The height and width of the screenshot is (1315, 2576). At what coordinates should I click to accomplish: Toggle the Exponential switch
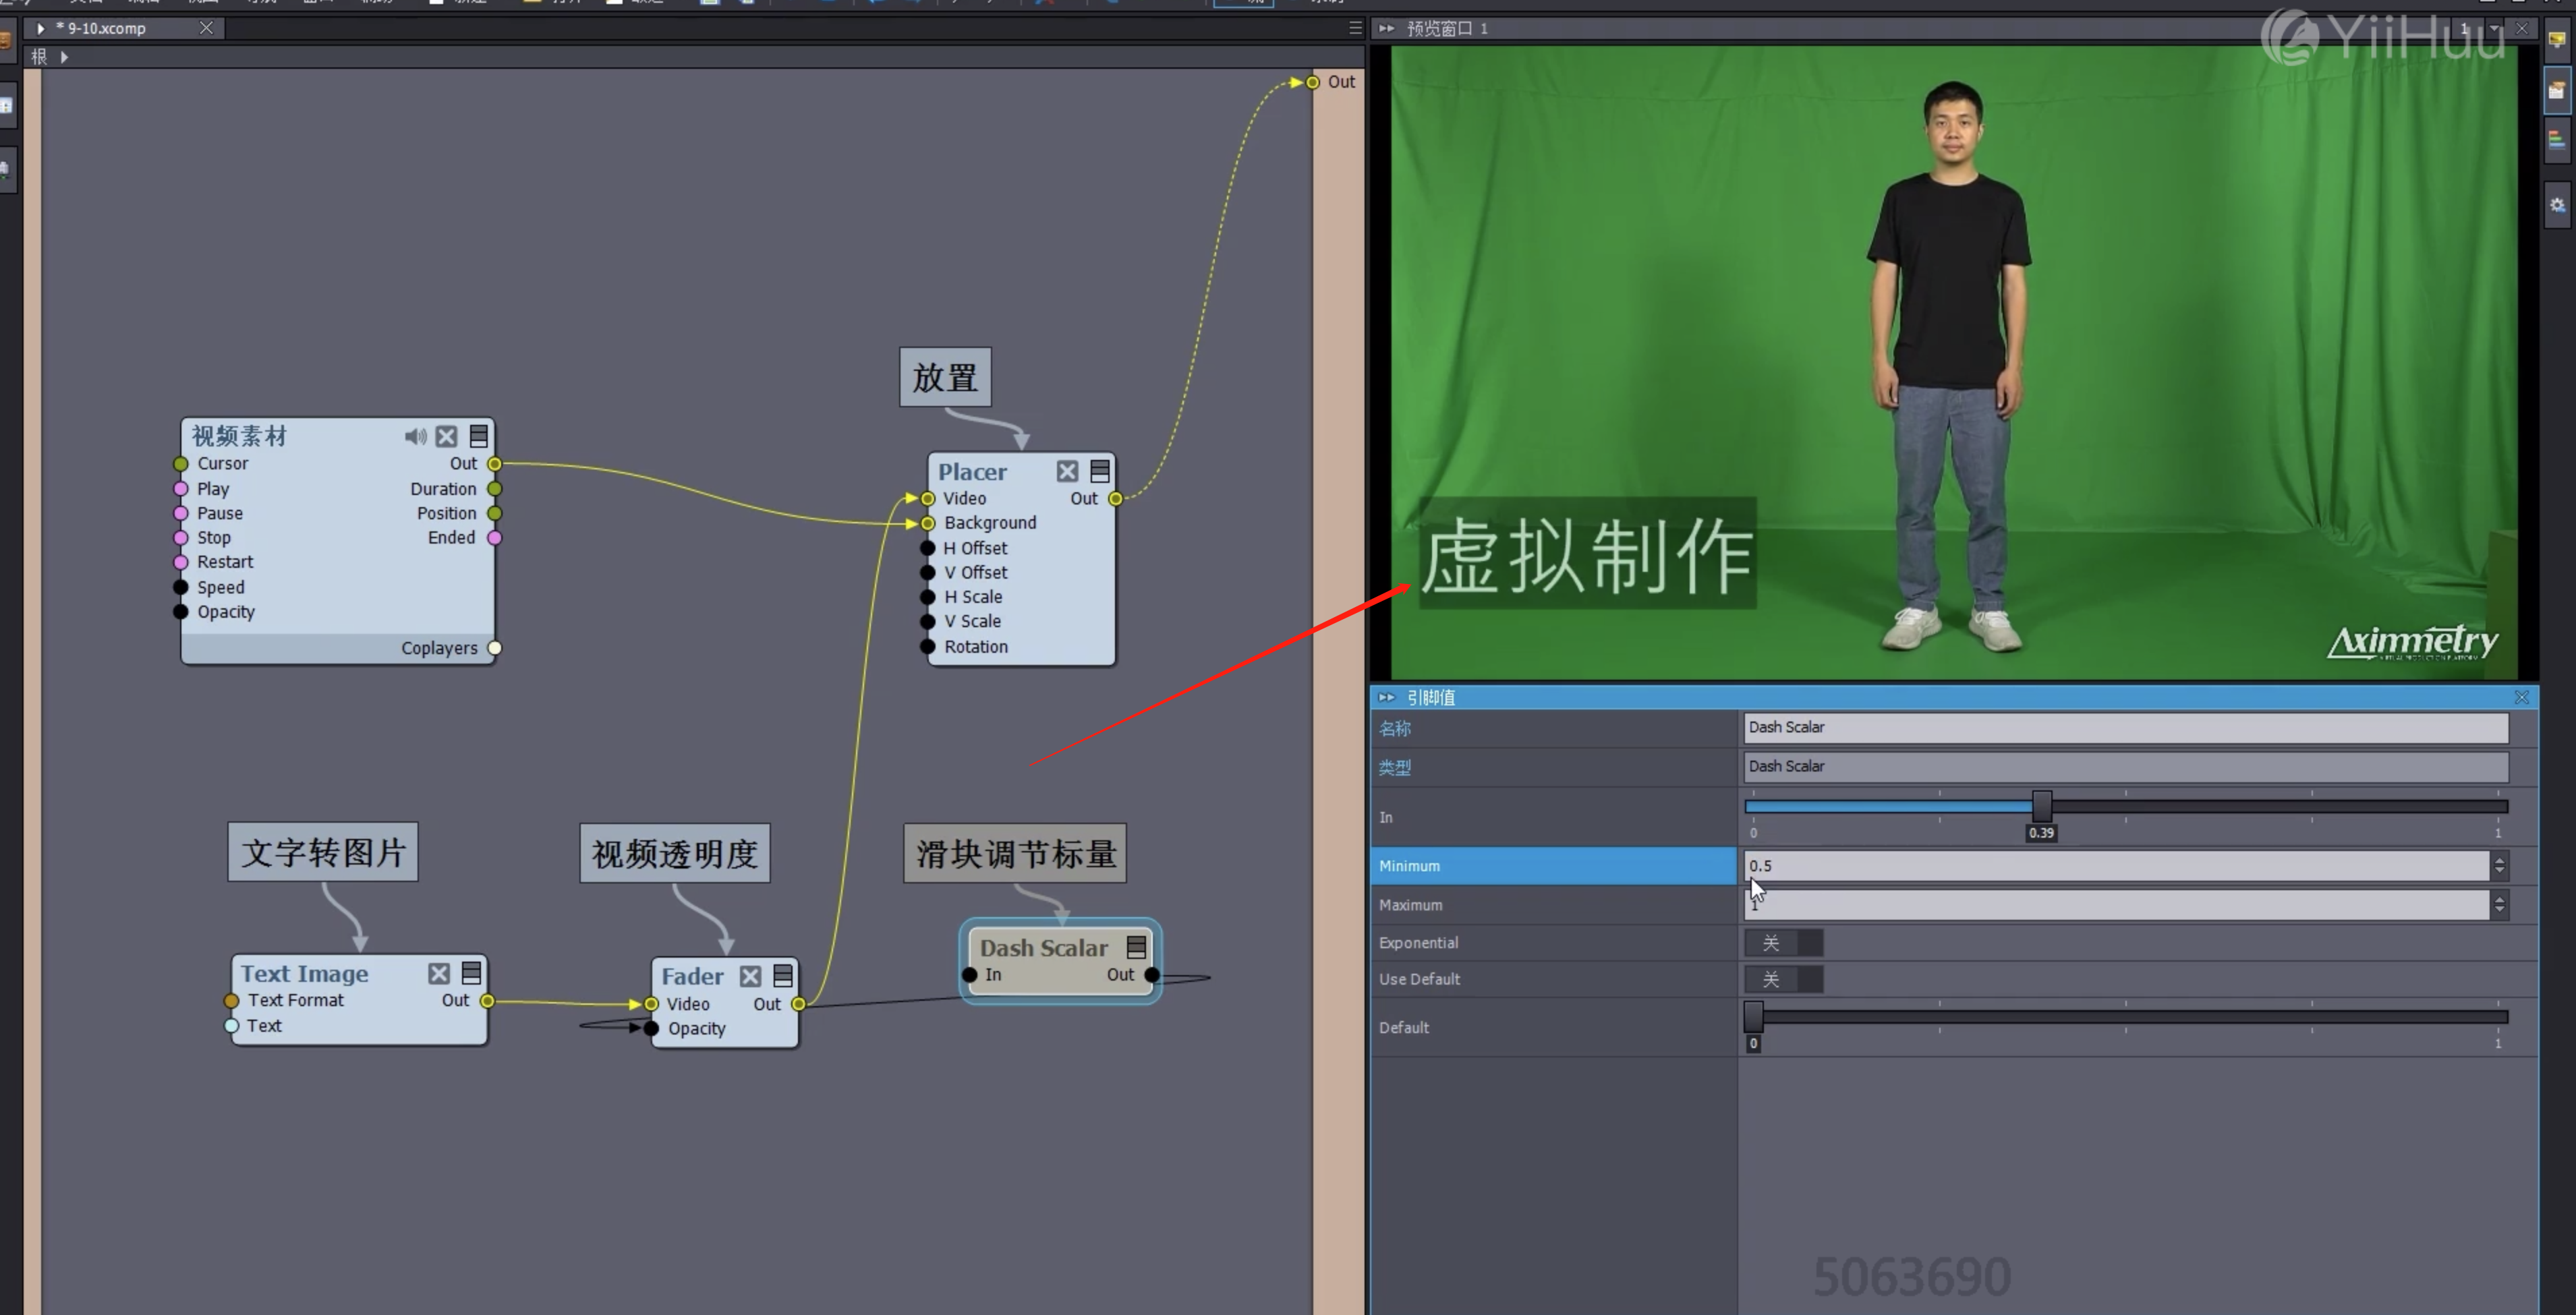1783,943
